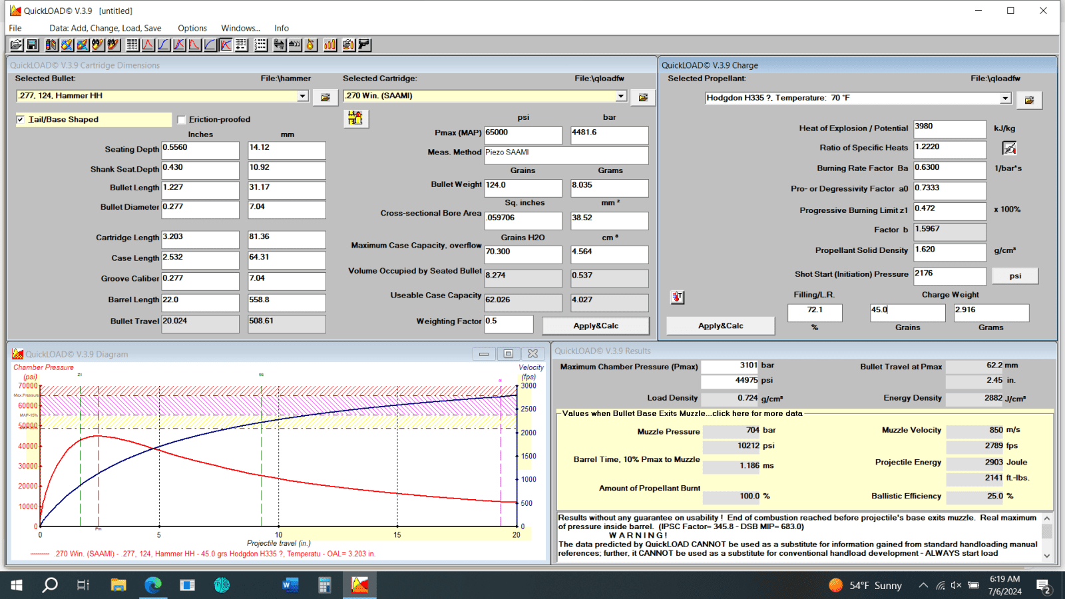Click 'Values when Bullet Base Exits Muzzle' link

pos(682,413)
